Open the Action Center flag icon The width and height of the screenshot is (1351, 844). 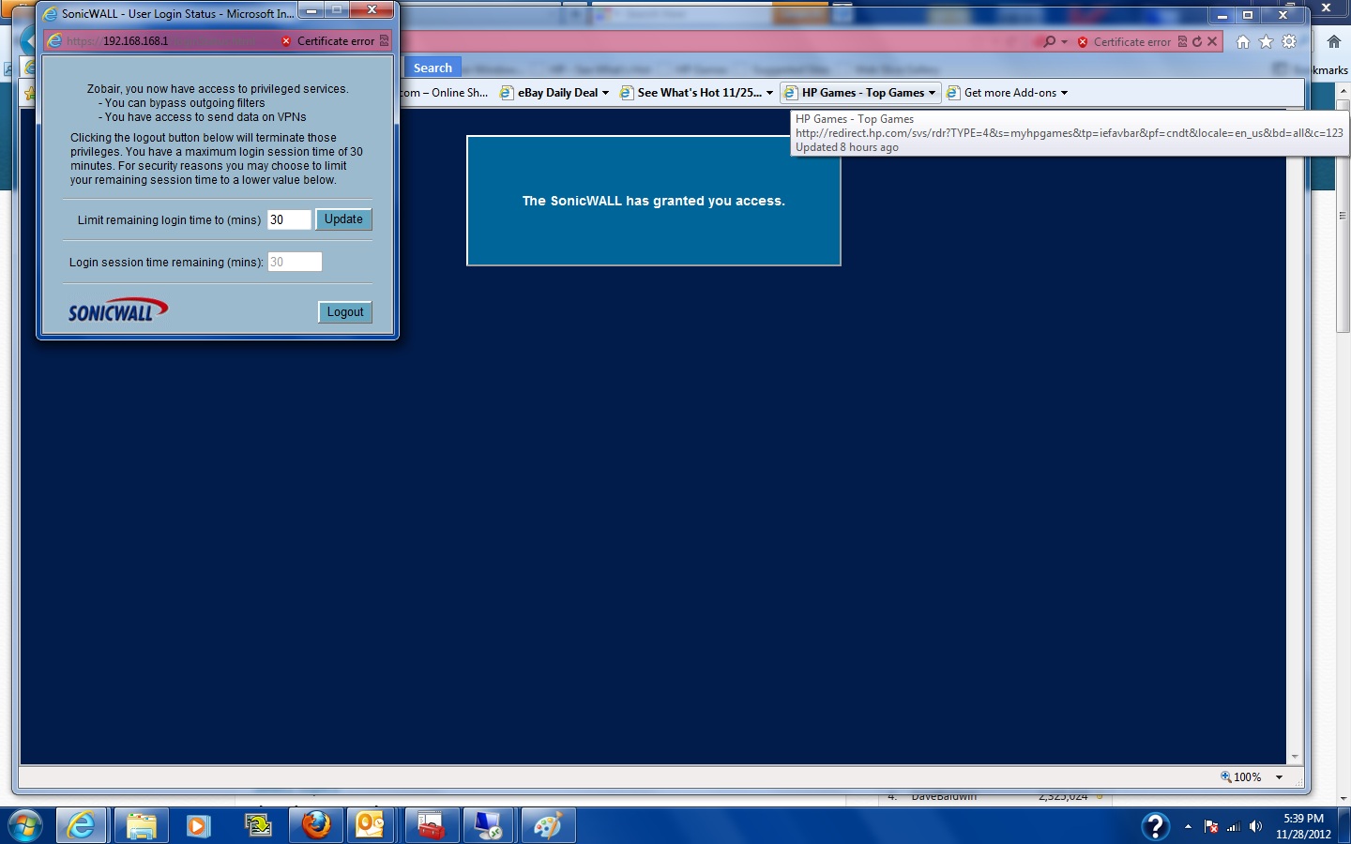point(1211,826)
